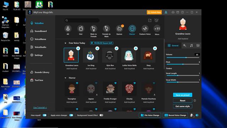Add keybind under Kylo Ren

click(110, 69)
